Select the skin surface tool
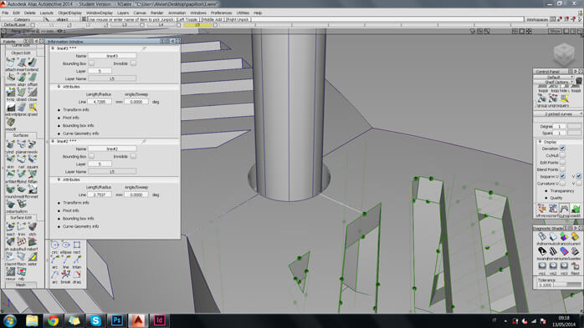This screenshot has height=328, width=584. point(10,159)
